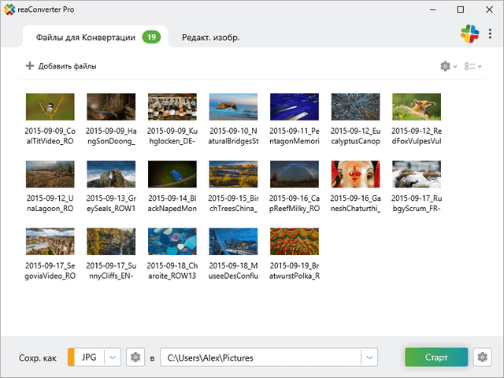Select the RubgyScrum thumbnail
Screen dimensions: 504x378
coord(417,174)
